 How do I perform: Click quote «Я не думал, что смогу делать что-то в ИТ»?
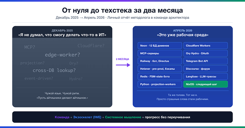click(x=62, y=35)
